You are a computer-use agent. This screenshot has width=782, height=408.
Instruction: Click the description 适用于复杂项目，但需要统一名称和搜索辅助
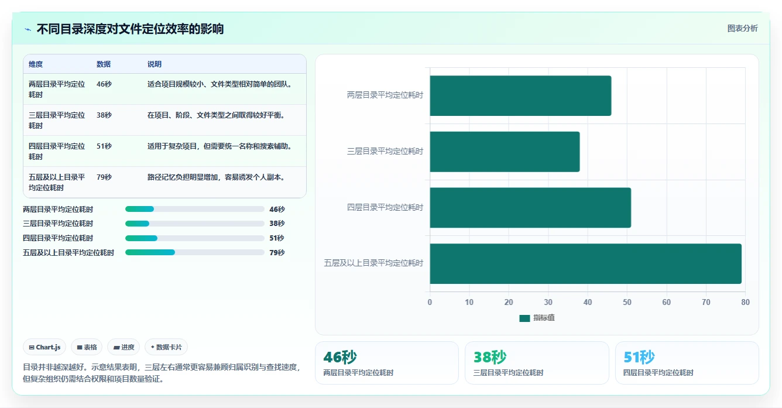pos(219,146)
